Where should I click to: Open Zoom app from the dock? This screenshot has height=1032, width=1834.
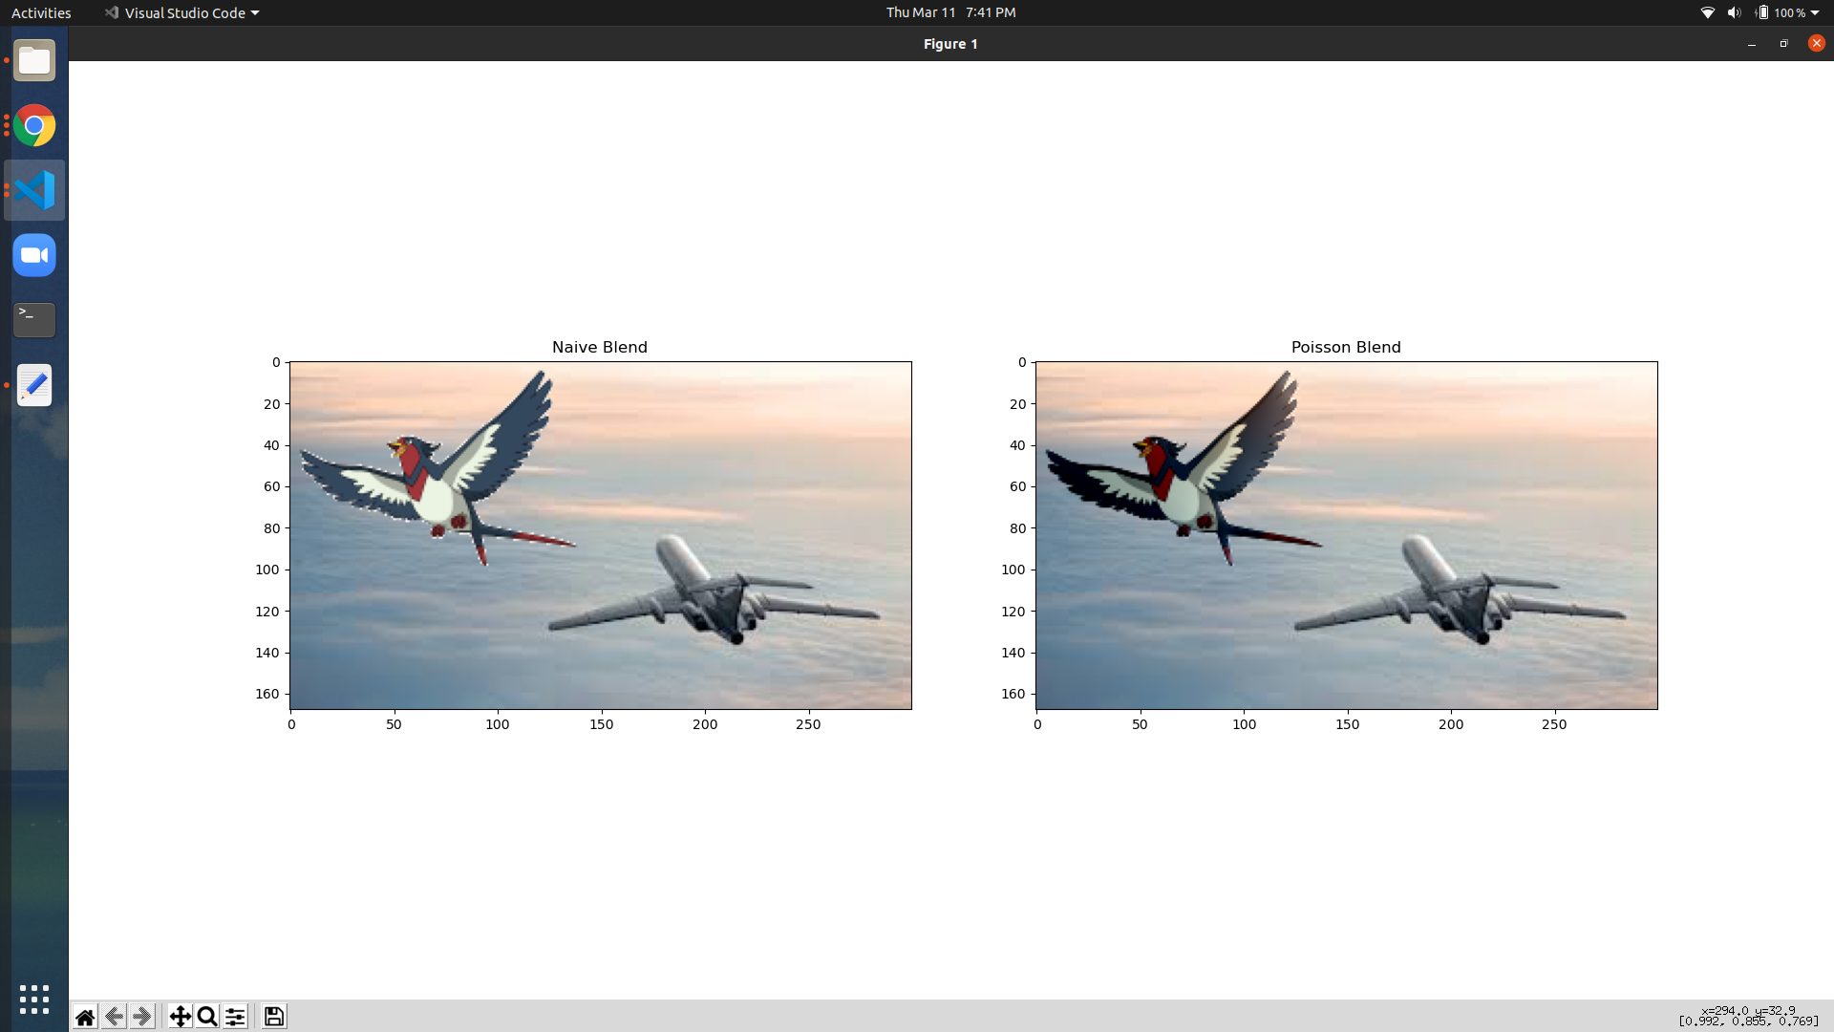point(34,255)
